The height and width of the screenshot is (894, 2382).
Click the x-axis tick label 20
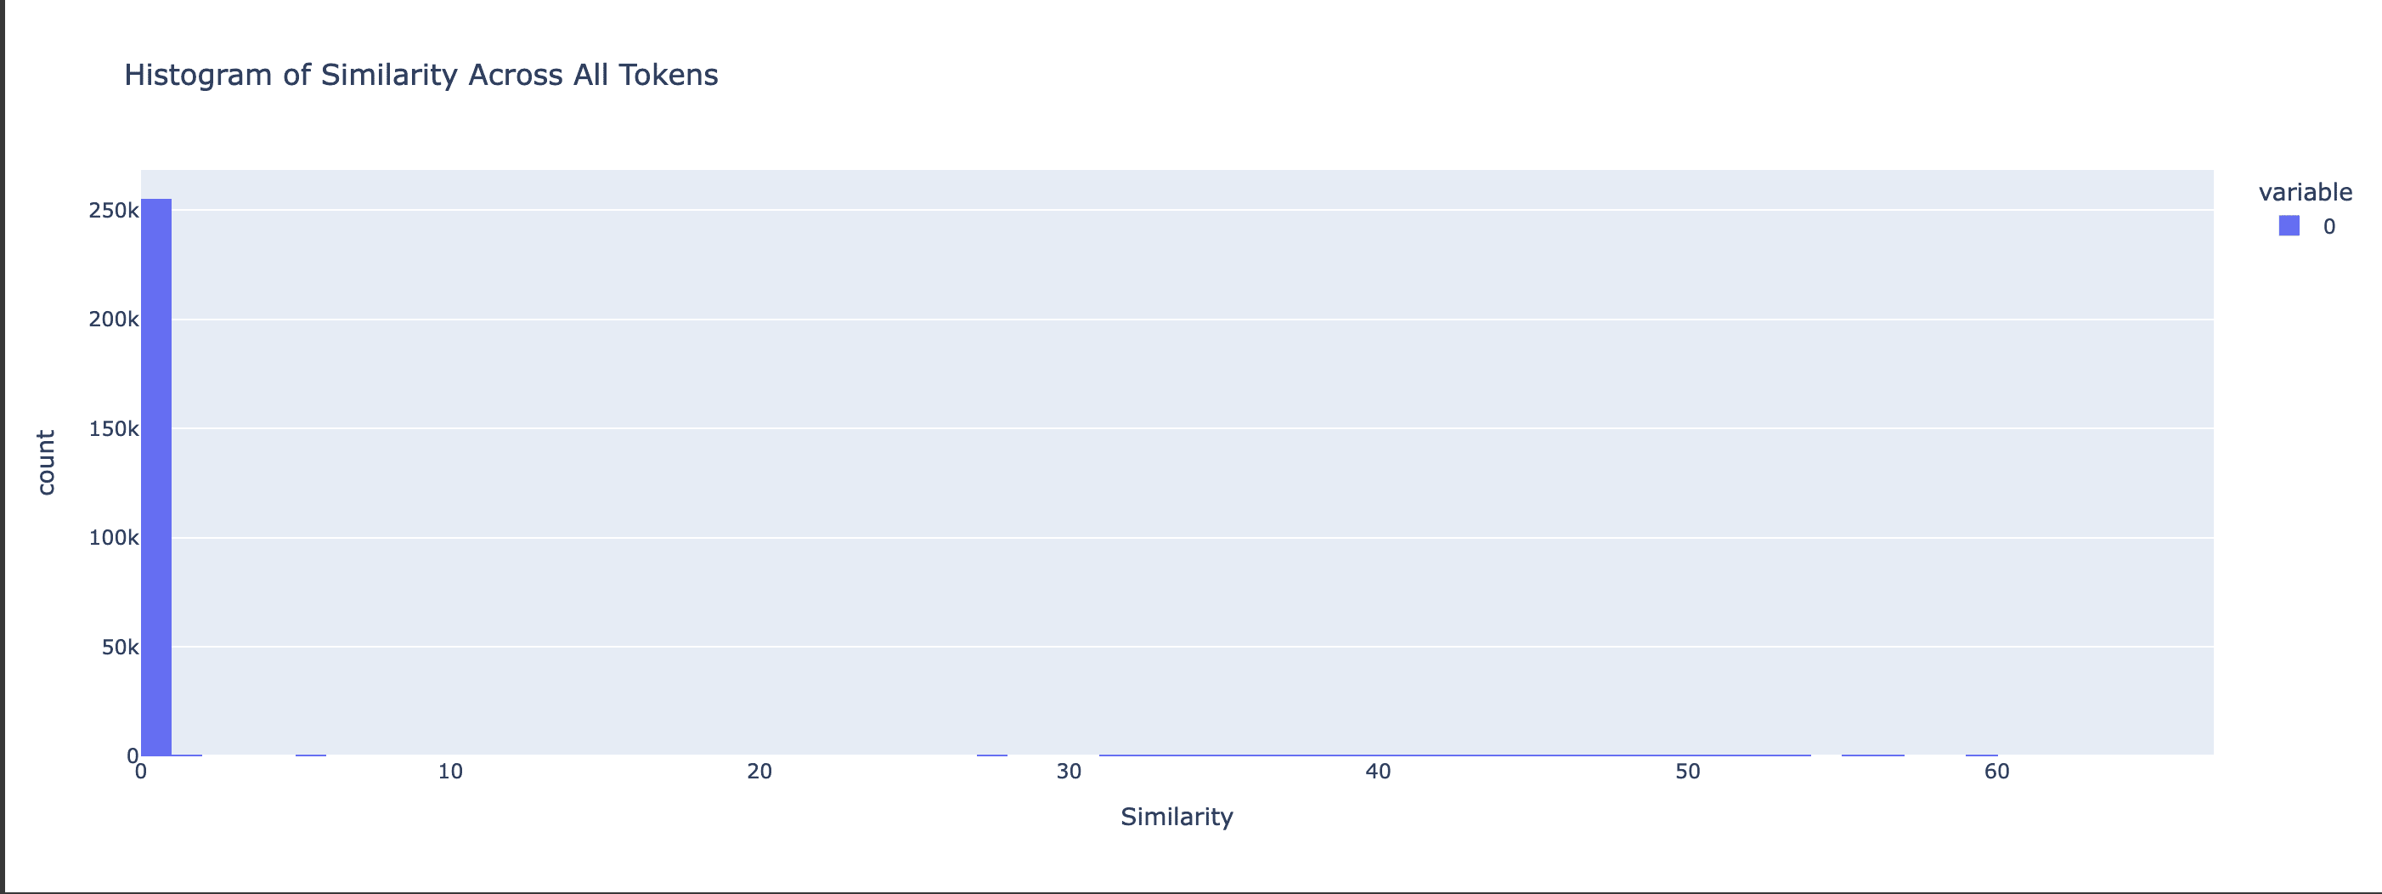click(x=759, y=772)
